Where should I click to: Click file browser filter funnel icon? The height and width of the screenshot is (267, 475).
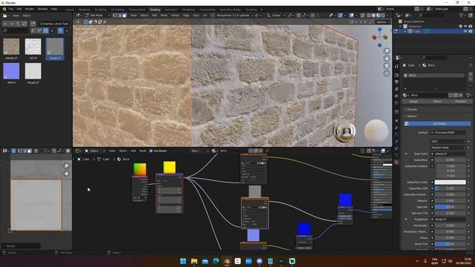coord(61,30)
